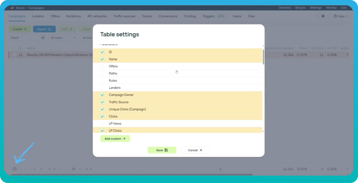Open the Conversions tab

pos(168,16)
